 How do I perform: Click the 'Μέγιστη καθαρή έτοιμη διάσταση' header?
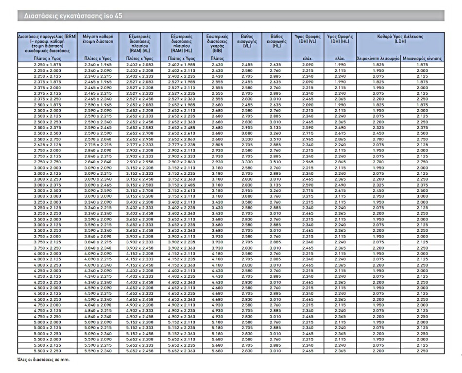(98, 39)
